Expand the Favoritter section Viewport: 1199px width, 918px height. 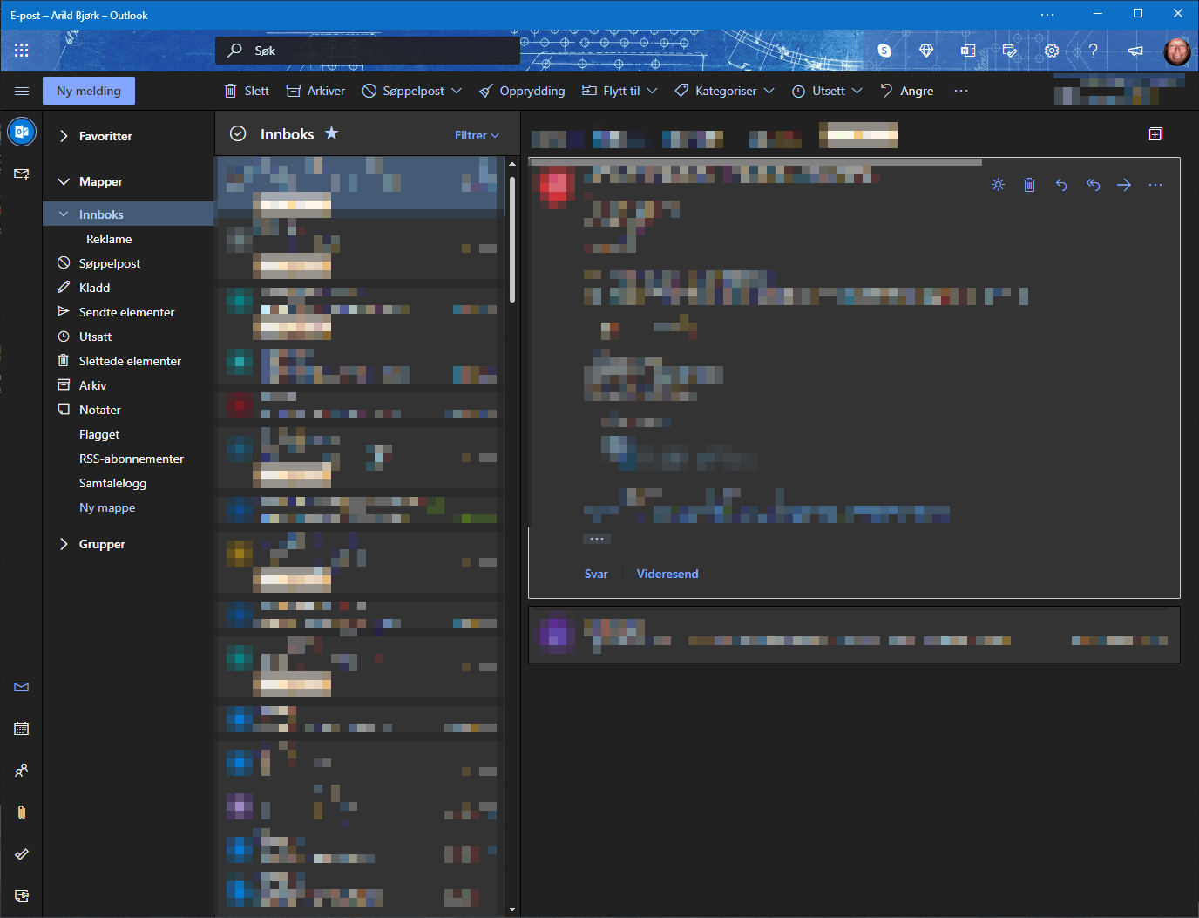pyautogui.click(x=64, y=136)
